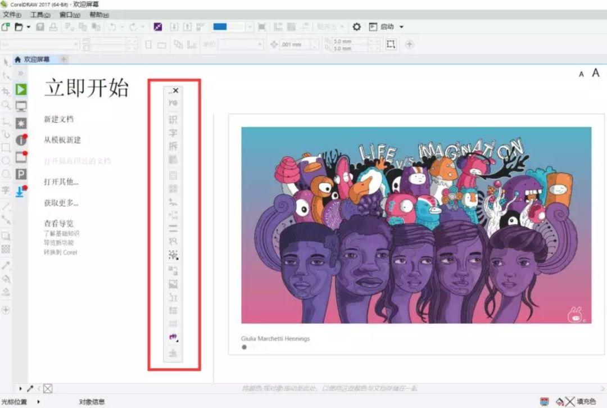Screen dimensions: 607x408
Task: Select the Text tool in the left toolbox
Action: [x=6, y=190]
